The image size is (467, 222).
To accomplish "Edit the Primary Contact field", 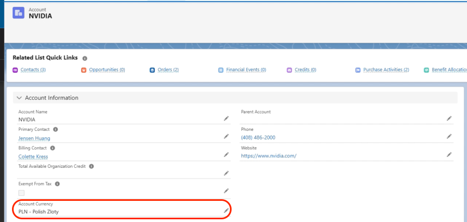I will (226, 136).
